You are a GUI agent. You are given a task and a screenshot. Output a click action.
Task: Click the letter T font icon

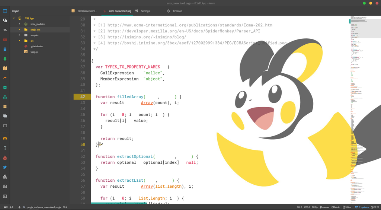[5, 148]
